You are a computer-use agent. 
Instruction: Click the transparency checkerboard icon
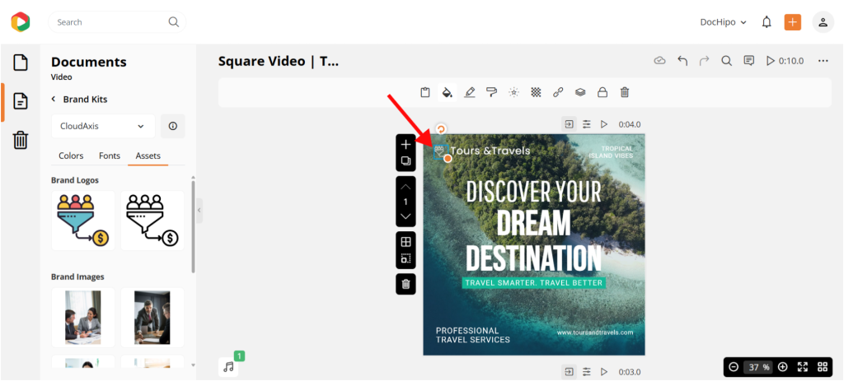(536, 92)
